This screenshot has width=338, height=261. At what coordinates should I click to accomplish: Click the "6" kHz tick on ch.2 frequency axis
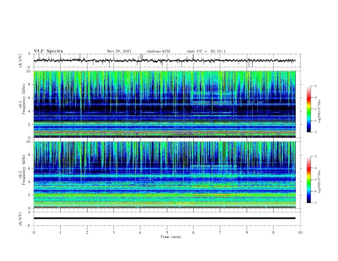coord(30,168)
